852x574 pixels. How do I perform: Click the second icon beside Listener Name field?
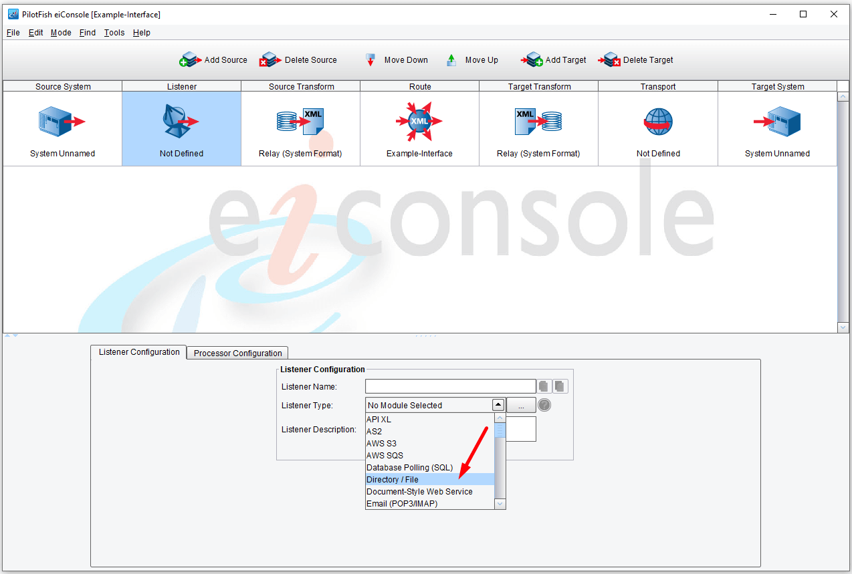560,386
